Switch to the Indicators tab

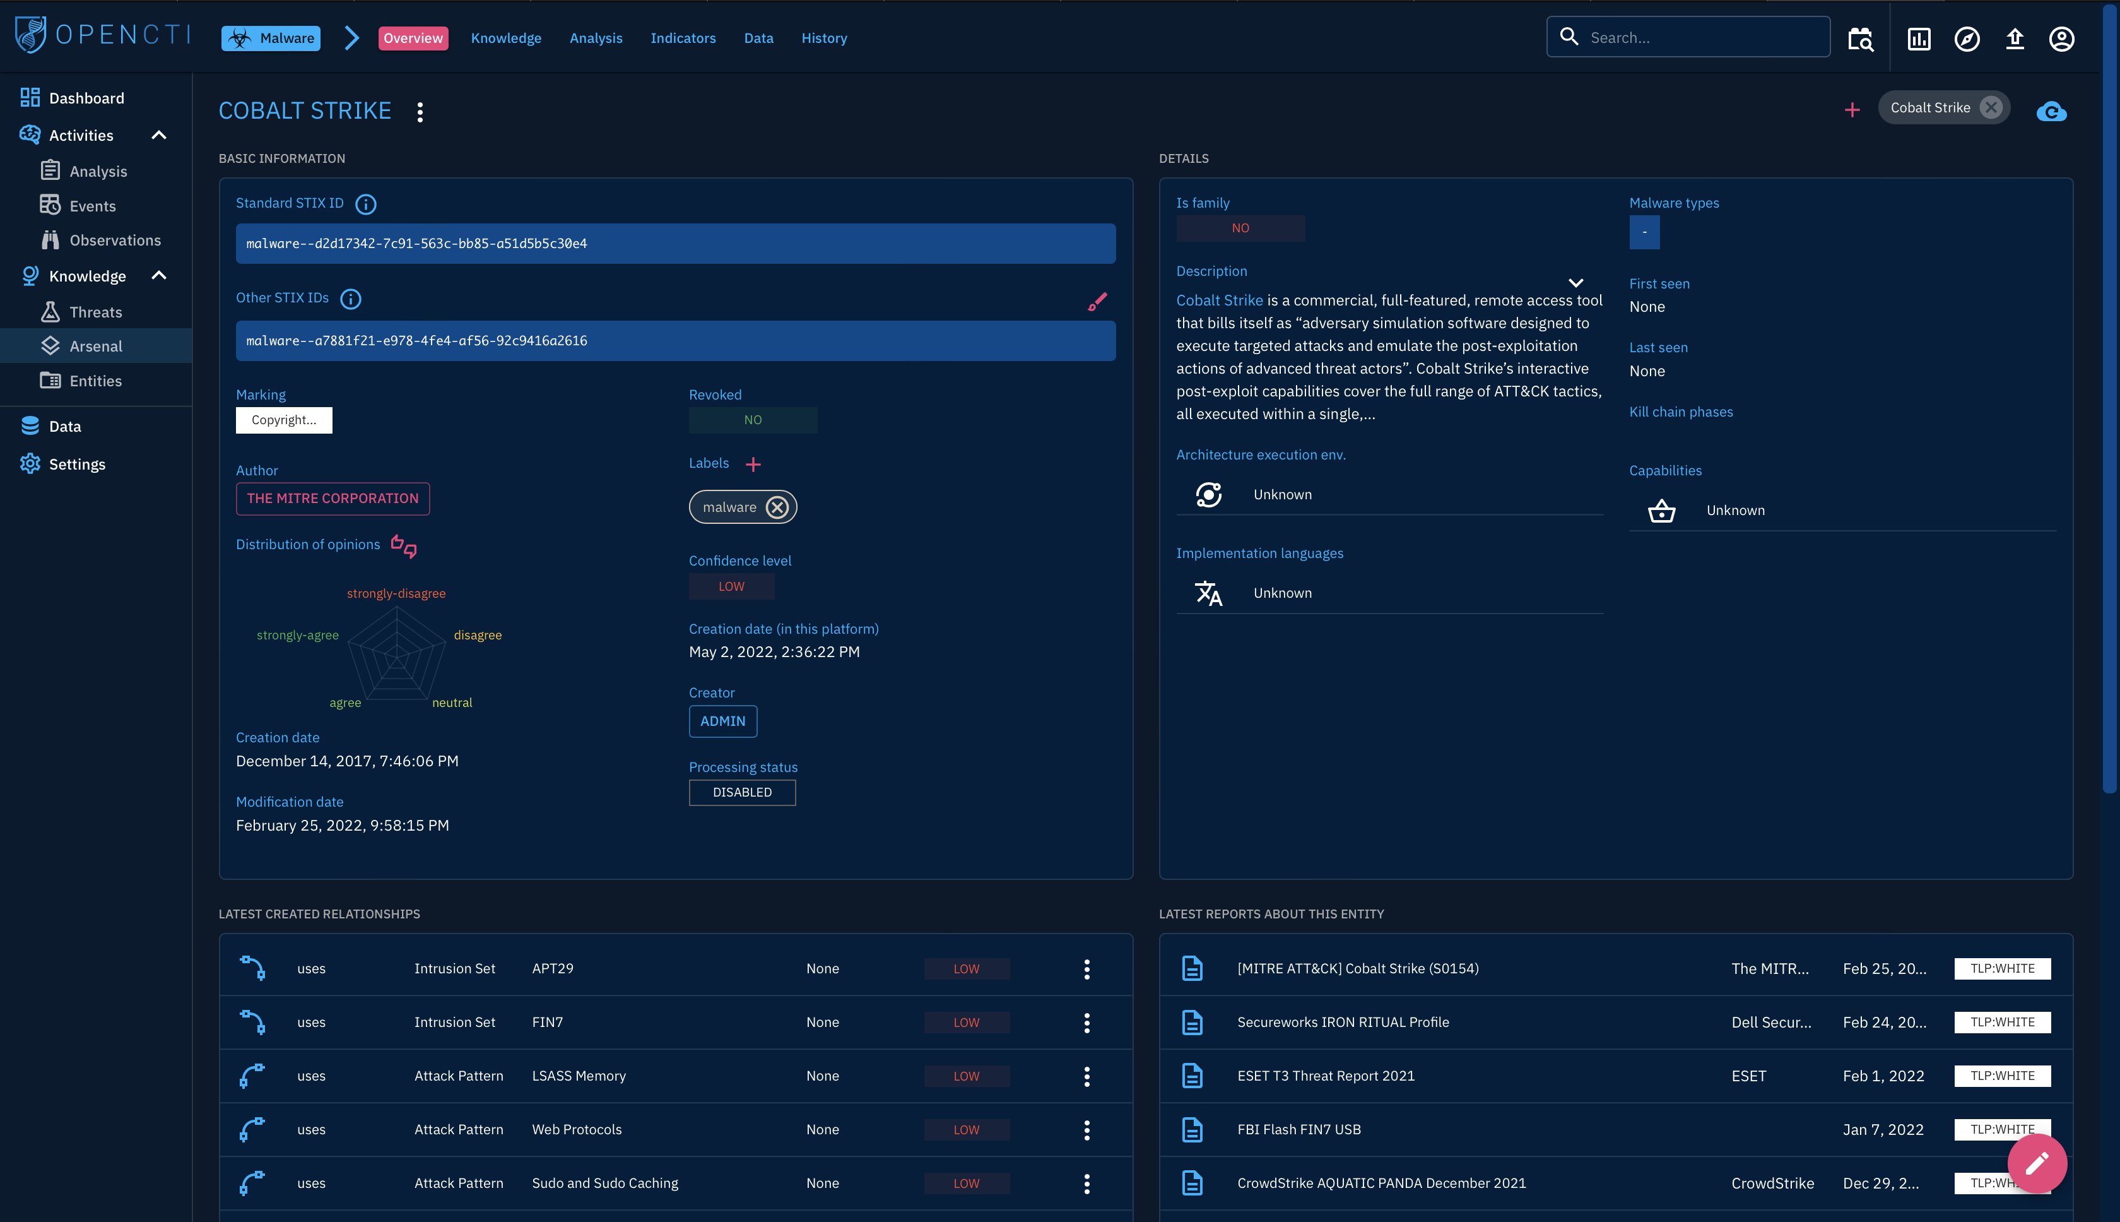683,39
